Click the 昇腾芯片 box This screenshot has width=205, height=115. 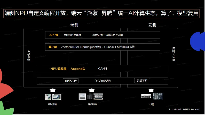click(x=142, y=81)
